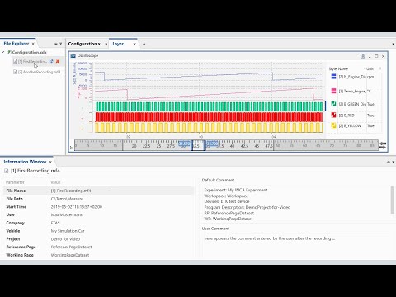The height and width of the screenshot is (297, 396).
Task: Select the Vehicle value My Simulation Car
Action: point(68,231)
